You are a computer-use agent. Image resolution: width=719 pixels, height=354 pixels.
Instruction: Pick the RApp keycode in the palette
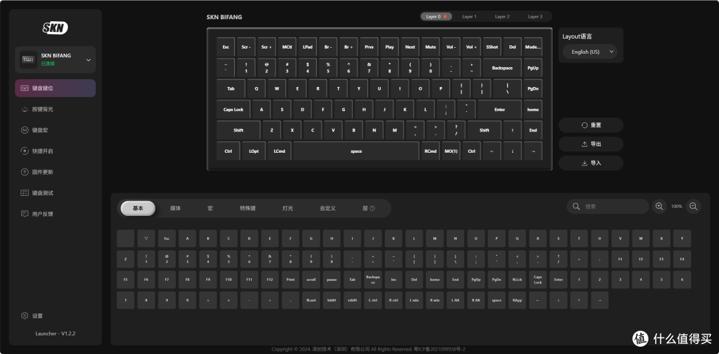tap(517, 300)
